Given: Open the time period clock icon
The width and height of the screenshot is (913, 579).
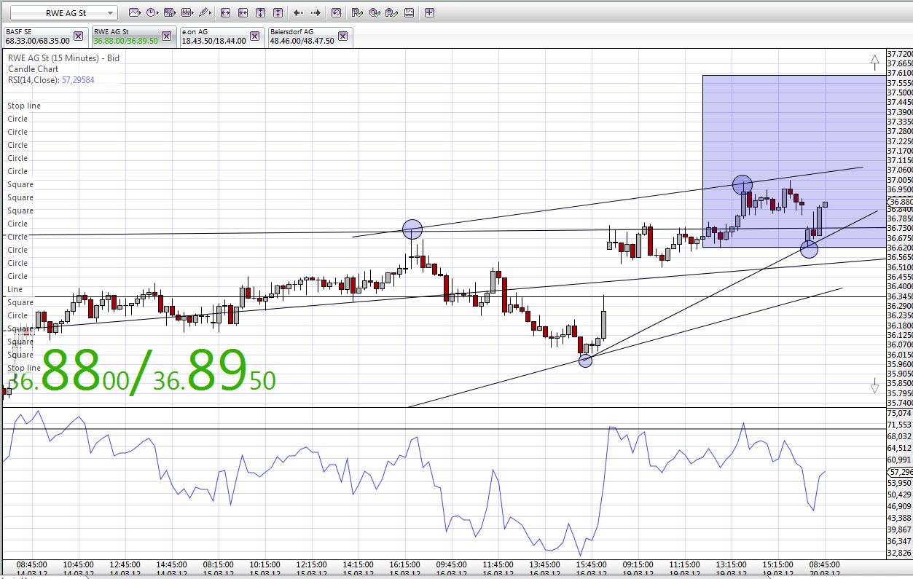Looking at the screenshot, I should click(x=152, y=12).
